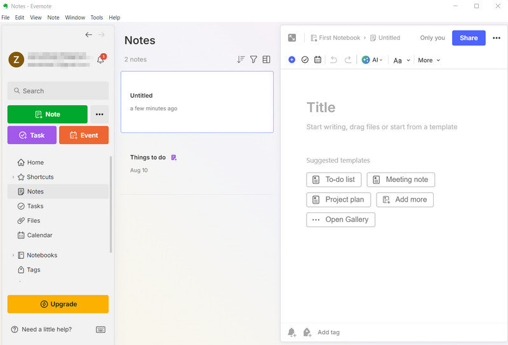Screen dimensions: 508x345
Task: Select Notes in the sidebar
Action: [x=58, y=192]
